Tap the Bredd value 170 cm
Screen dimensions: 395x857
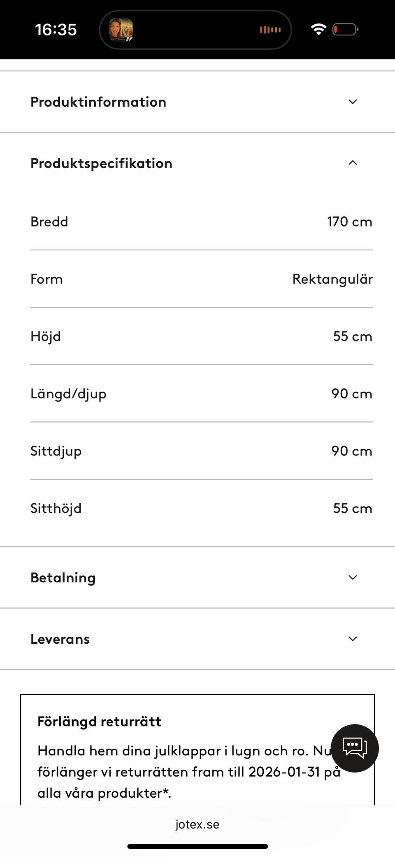tap(349, 222)
